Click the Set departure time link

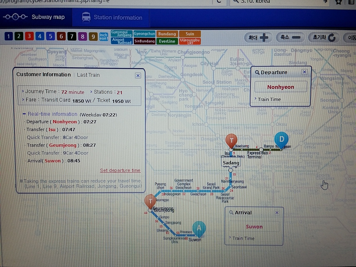[120, 170]
